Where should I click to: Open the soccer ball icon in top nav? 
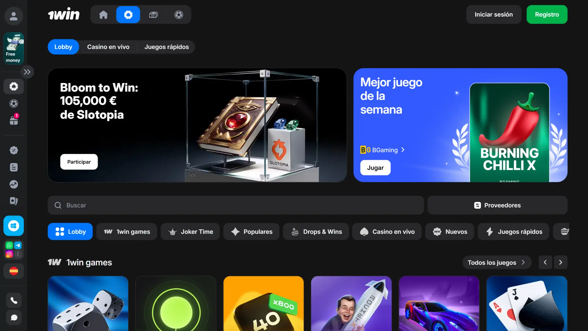[179, 14]
